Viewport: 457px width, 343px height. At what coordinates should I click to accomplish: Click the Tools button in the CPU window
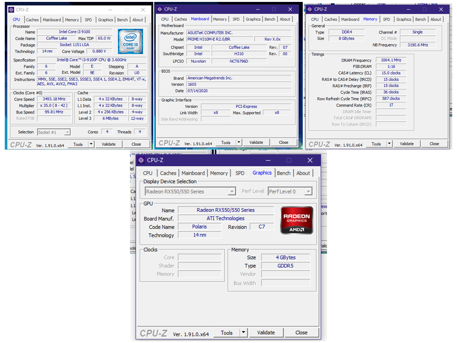[78, 144]
